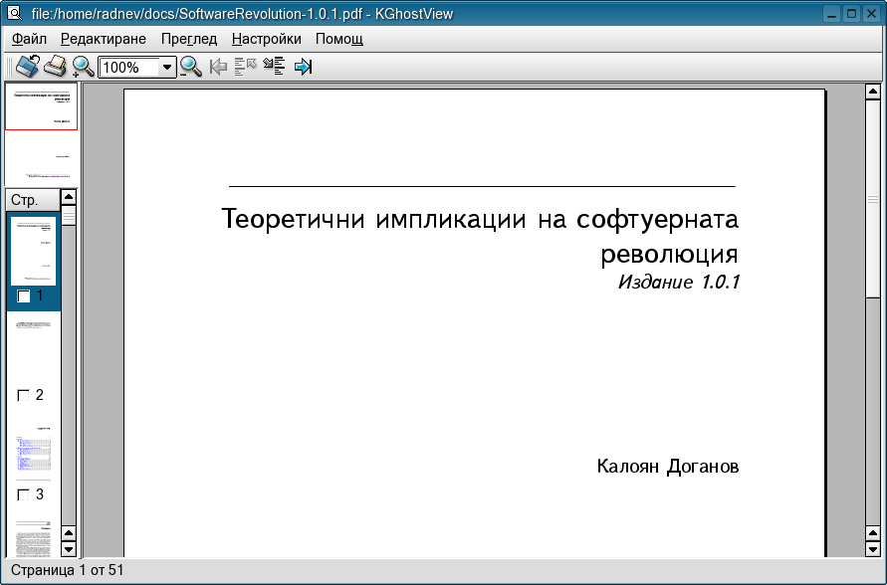Click the reload document icon in toolbar
Viewport: 887px width, 585px height.
pos(27,67)
